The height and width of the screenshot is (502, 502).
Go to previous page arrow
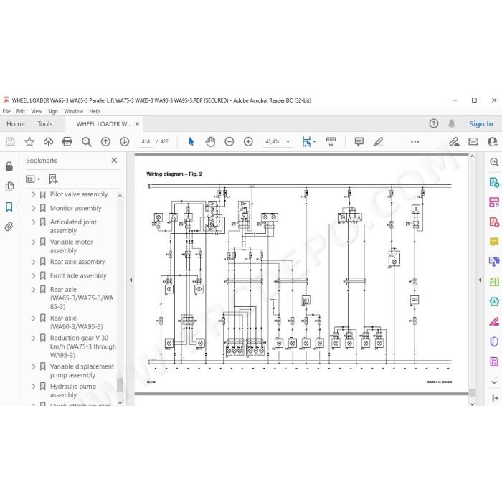105,141
